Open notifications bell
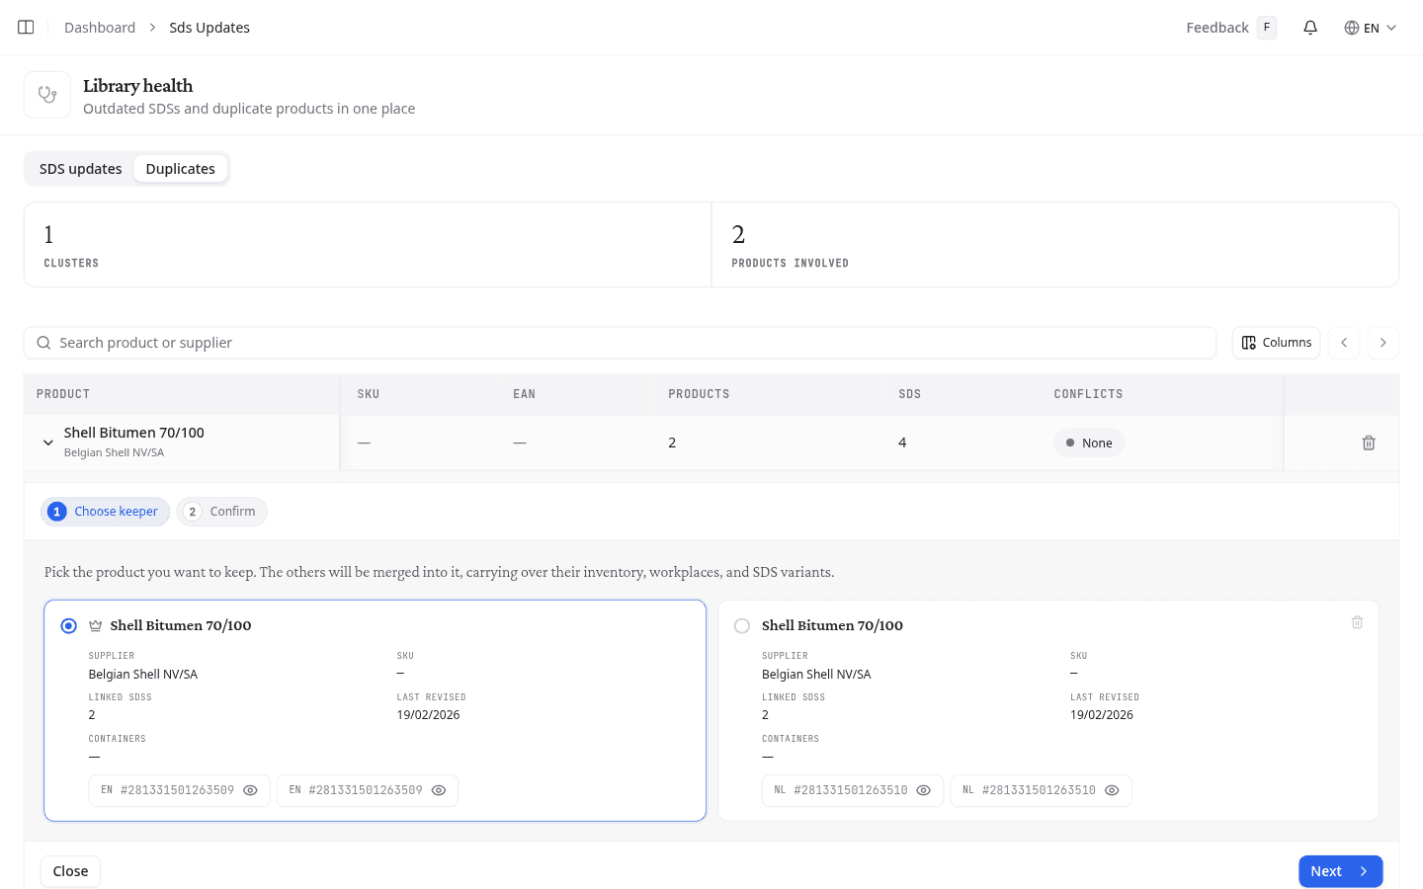 (1310, 28)
